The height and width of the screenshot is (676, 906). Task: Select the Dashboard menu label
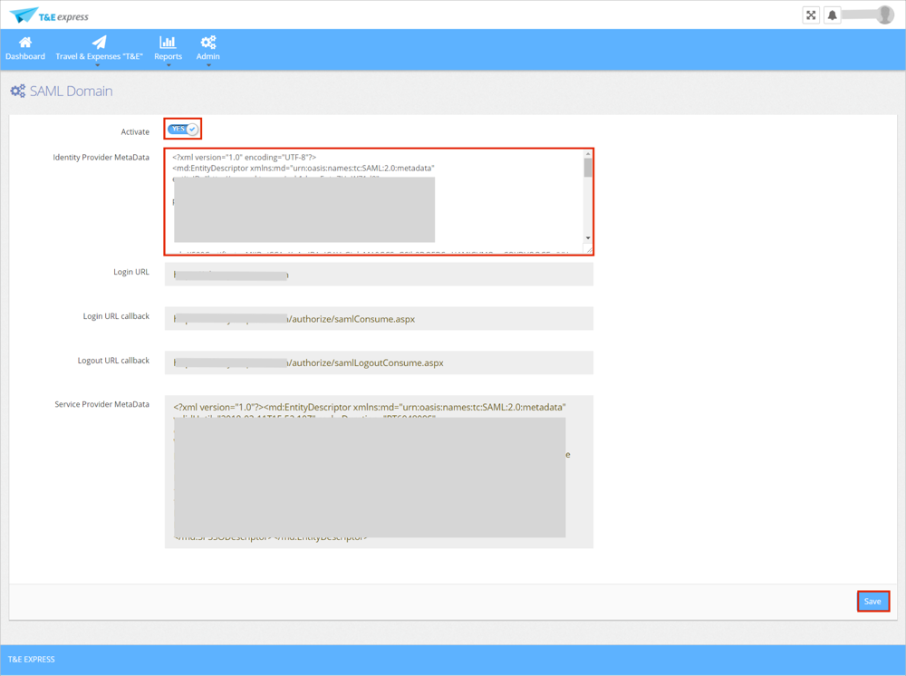click(25, 56)
